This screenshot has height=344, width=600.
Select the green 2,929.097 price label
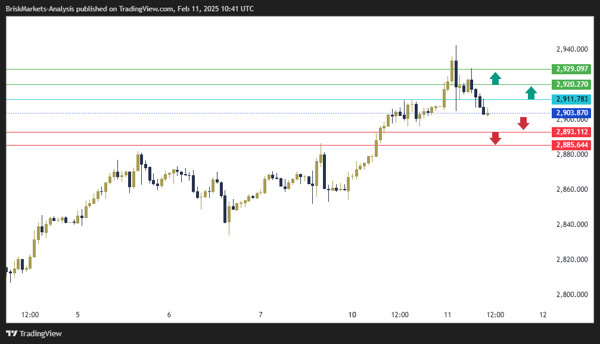coord(572,69)
